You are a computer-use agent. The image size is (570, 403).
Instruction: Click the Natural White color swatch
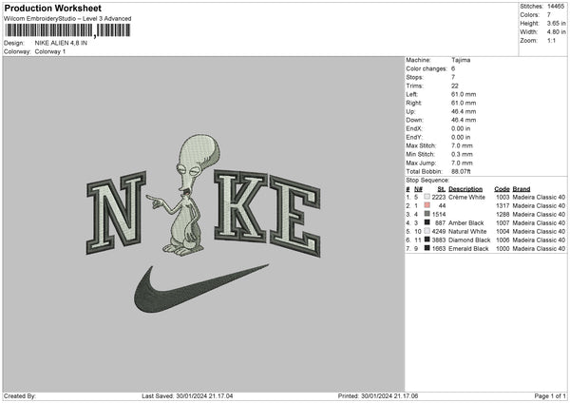pyautogui.click(x=427, y=231)
